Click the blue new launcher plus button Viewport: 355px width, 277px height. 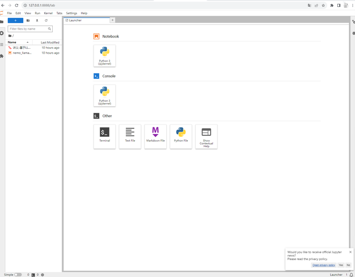15,21
